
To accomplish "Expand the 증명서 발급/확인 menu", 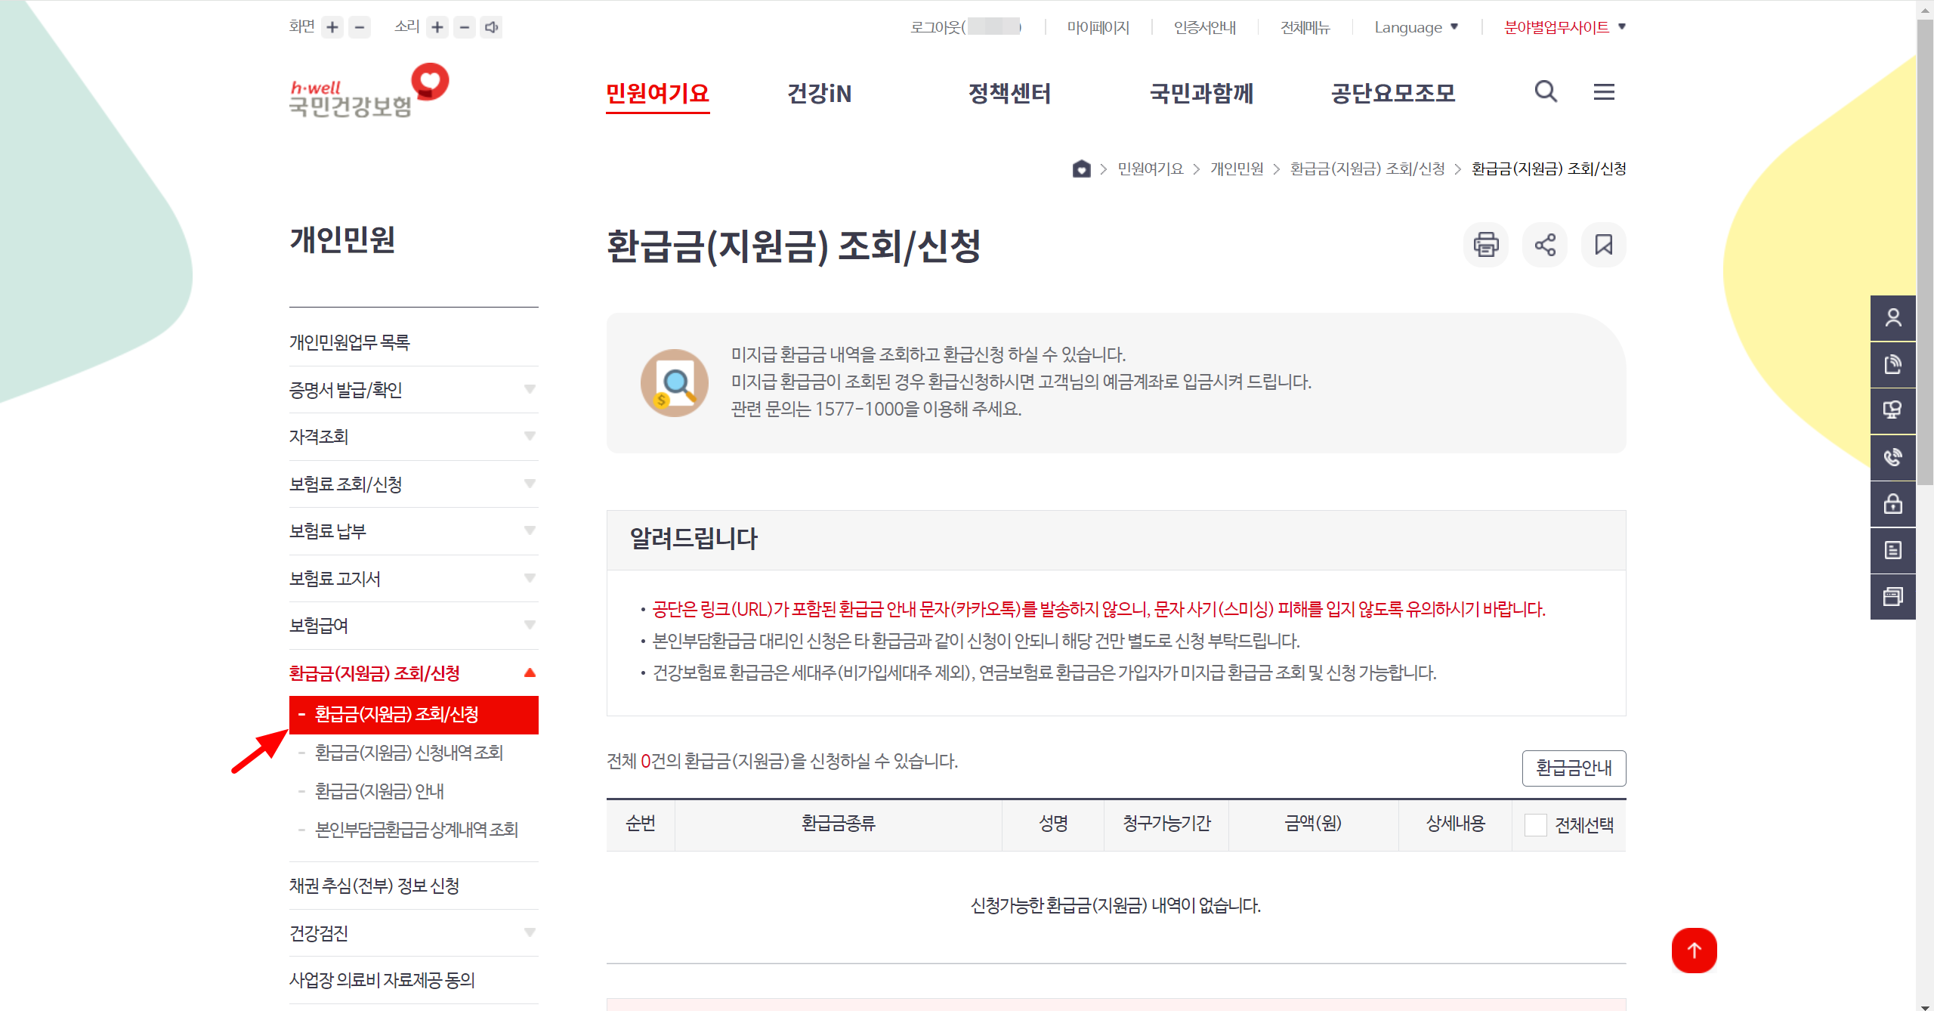I will point(529,390).
